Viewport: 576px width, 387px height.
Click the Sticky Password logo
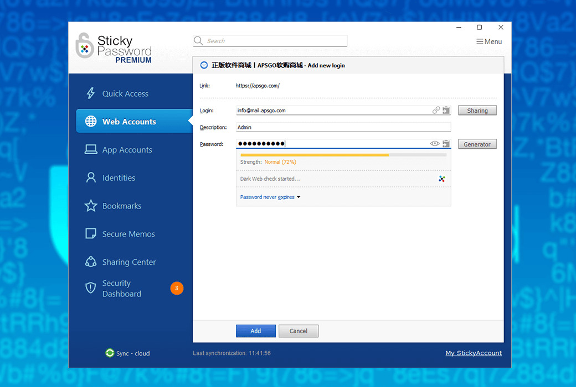pyautogui.click(x=114, y=49)
